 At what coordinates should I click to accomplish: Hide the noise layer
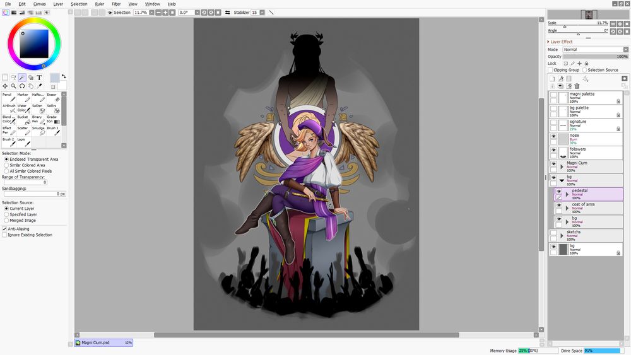(x=554, y=137)
